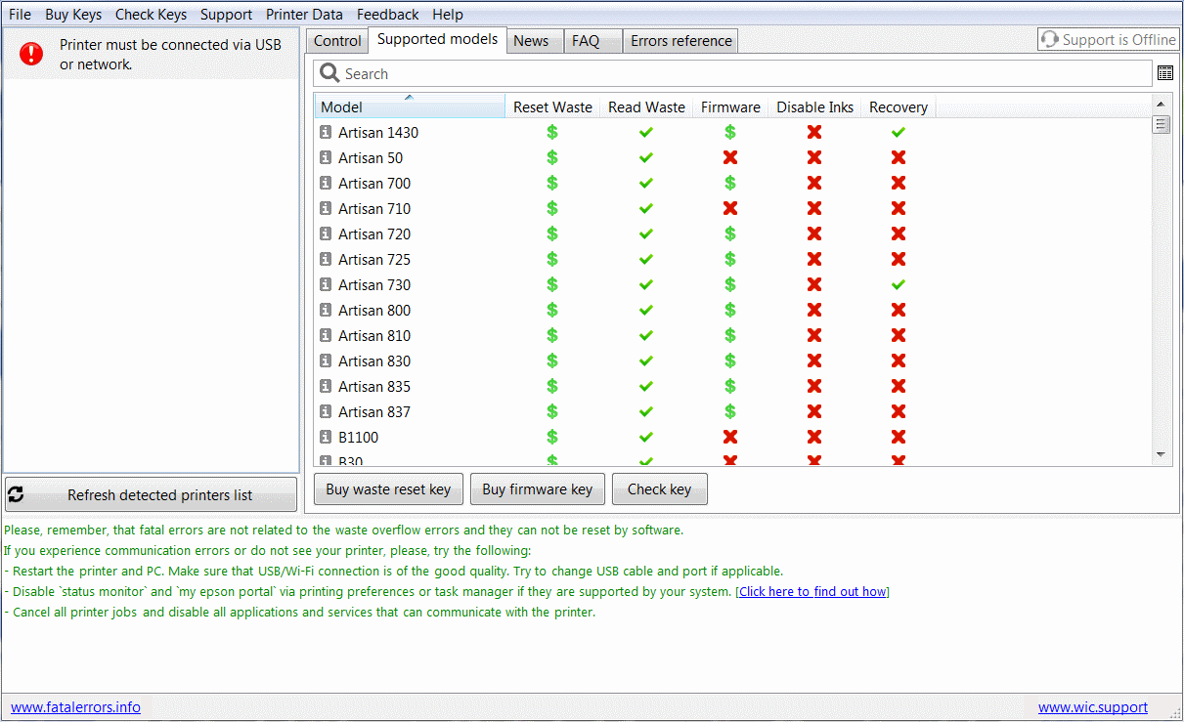The width and height of the screenshot is (1184, 722).
Task: Open the Help menu
Action: pyautogui.click(x=448, y=15)
